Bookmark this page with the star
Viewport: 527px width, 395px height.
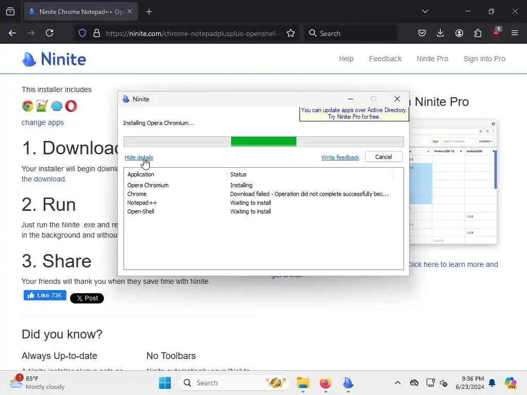[291, 33]
